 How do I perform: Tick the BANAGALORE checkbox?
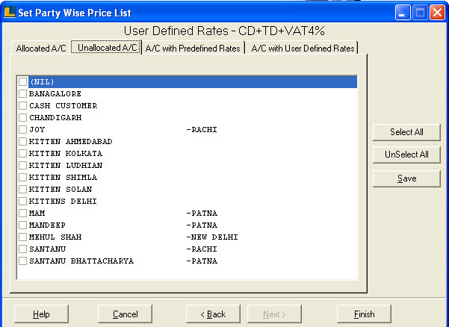pyautogui.click(x=22, y=93)
